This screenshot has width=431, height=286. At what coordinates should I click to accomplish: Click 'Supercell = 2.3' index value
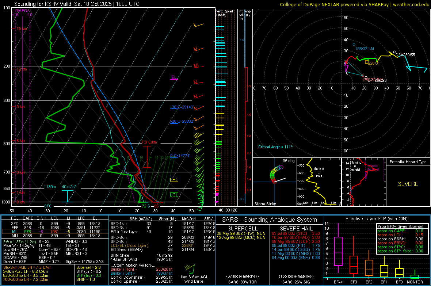88,268
